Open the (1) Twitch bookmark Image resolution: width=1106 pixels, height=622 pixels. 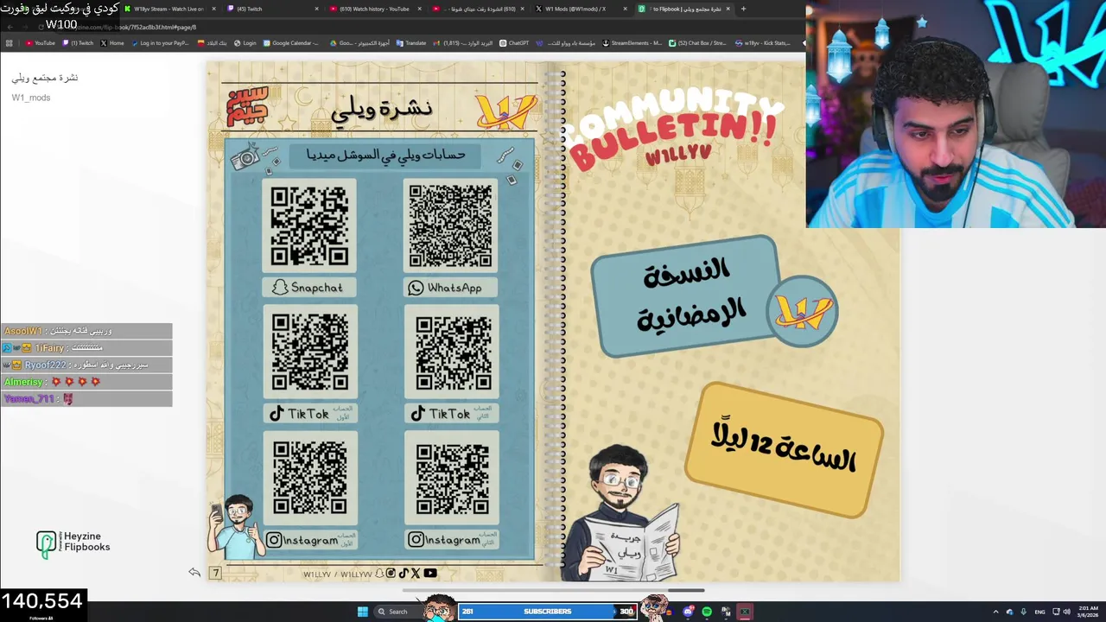78,43
